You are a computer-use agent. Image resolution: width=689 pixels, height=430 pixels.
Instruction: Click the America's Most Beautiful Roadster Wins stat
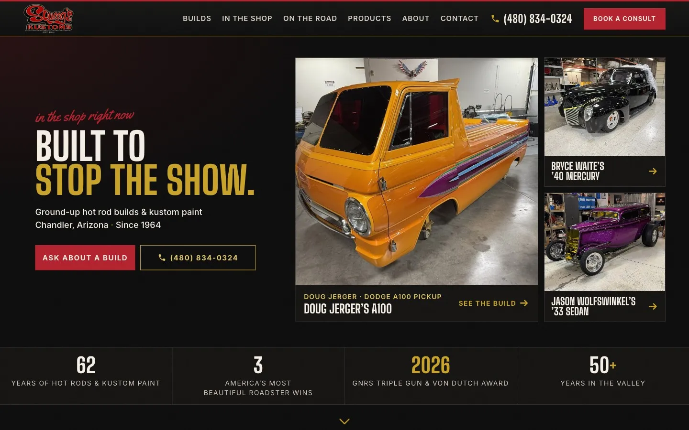258,376
